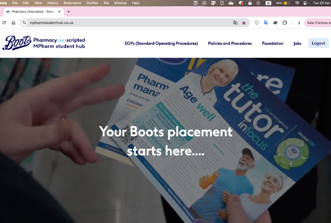
Task: Click 'Pharmacy unscripted MPharm student hub' title text
Action: [59, 43]
